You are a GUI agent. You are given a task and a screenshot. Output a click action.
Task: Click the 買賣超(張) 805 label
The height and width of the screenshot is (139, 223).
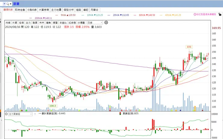click(130, 113)
